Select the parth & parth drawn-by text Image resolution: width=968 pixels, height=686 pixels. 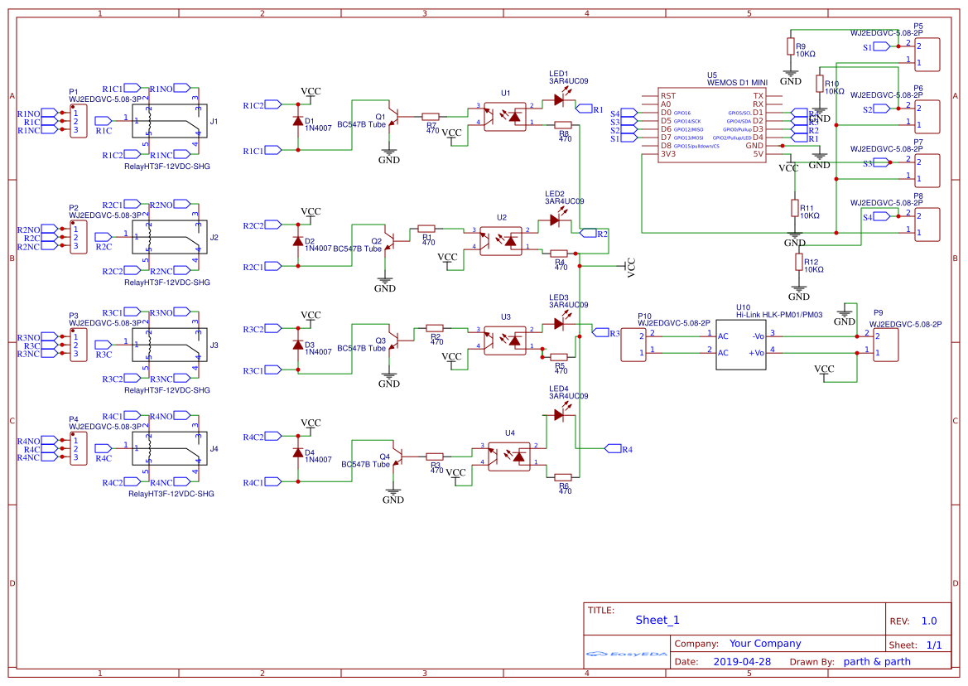click(878, 661)
